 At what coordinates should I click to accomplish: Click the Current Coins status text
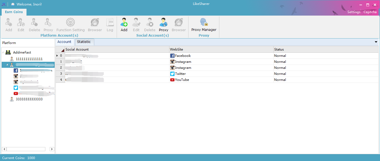19,158
